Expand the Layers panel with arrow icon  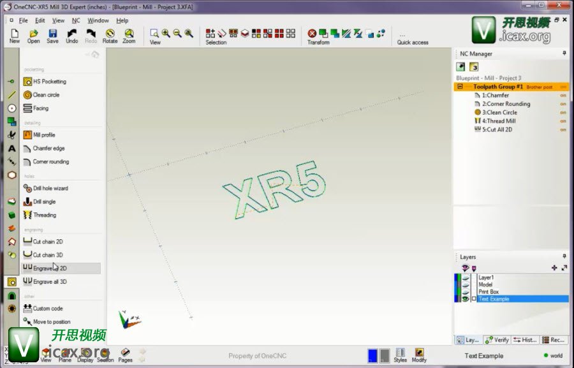[x=564, y=268]
